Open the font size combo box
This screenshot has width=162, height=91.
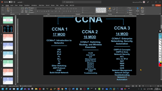point(53,9)
